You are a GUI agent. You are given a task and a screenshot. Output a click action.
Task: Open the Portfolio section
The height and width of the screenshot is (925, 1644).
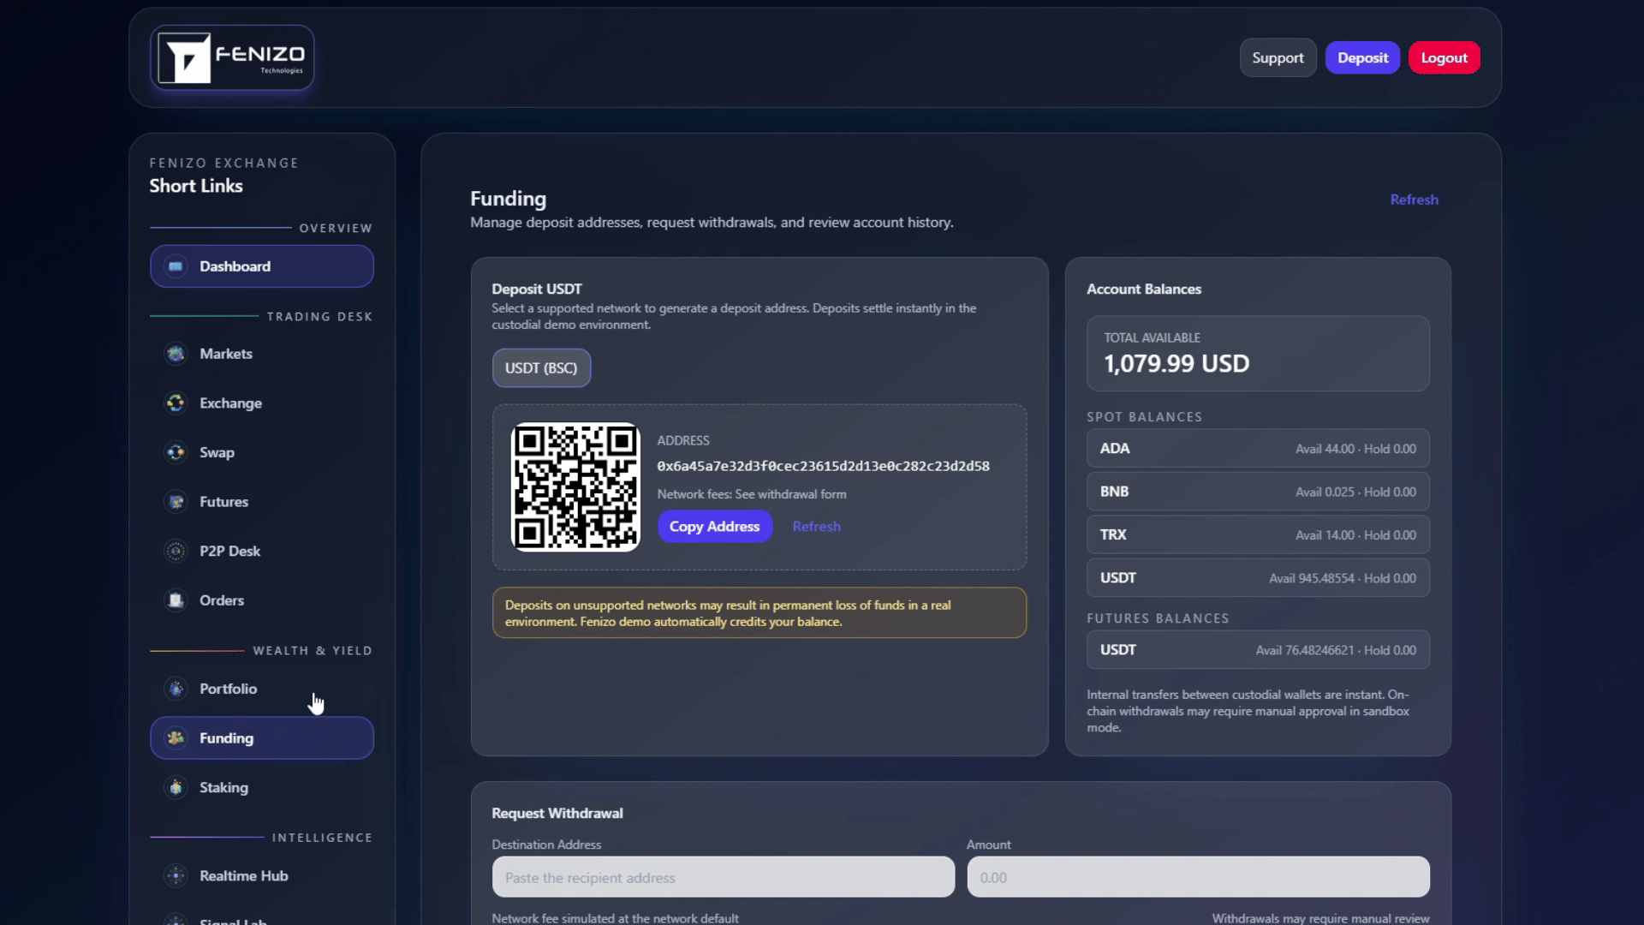coord(228,689)
